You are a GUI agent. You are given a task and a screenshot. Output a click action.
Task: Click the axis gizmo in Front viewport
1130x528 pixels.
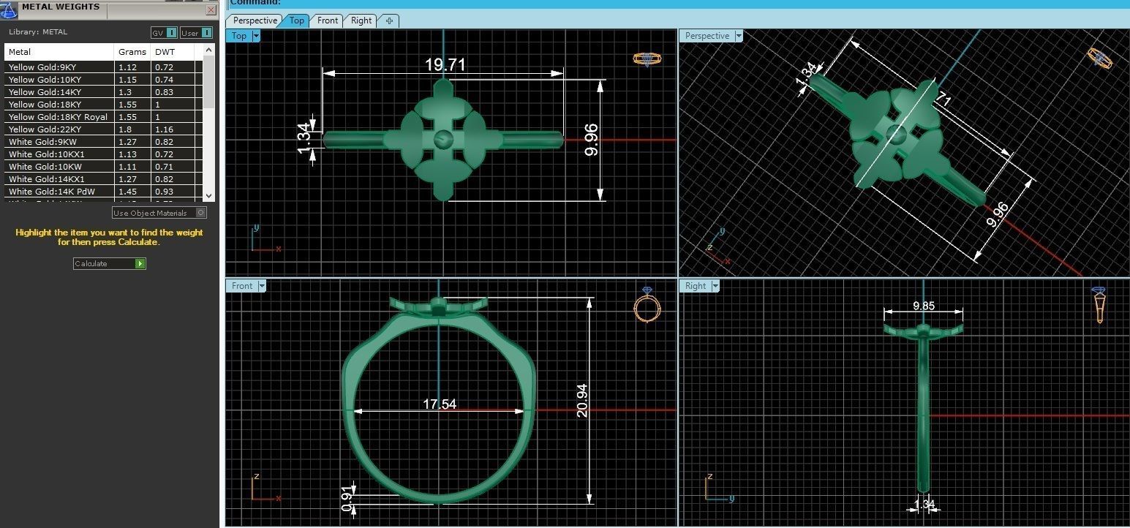[x=265, y=488]
